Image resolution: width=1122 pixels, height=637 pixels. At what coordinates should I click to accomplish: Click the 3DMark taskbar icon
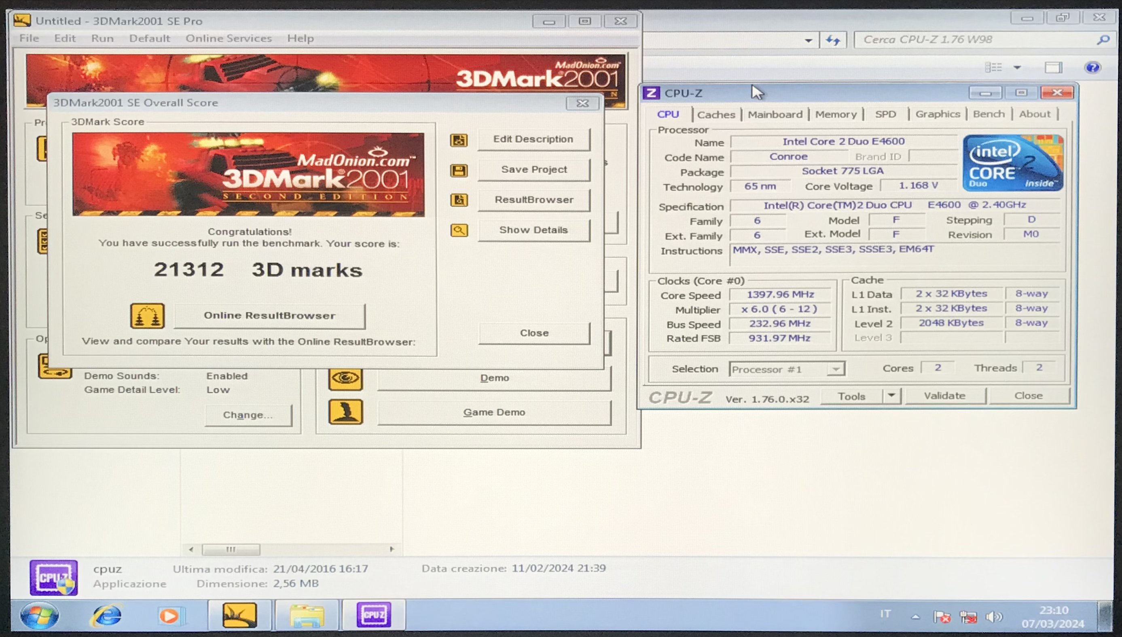click(x=239, y=615)
